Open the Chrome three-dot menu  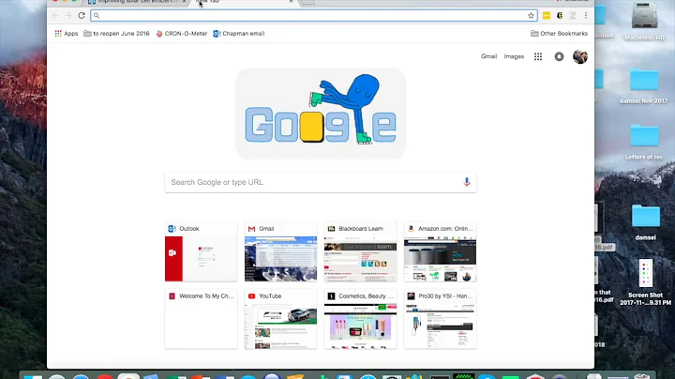click(586, 16)
